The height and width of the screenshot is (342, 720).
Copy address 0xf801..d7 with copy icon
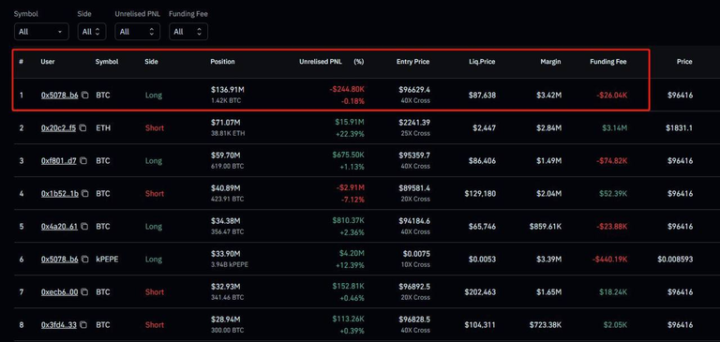[x=84, y=161]
